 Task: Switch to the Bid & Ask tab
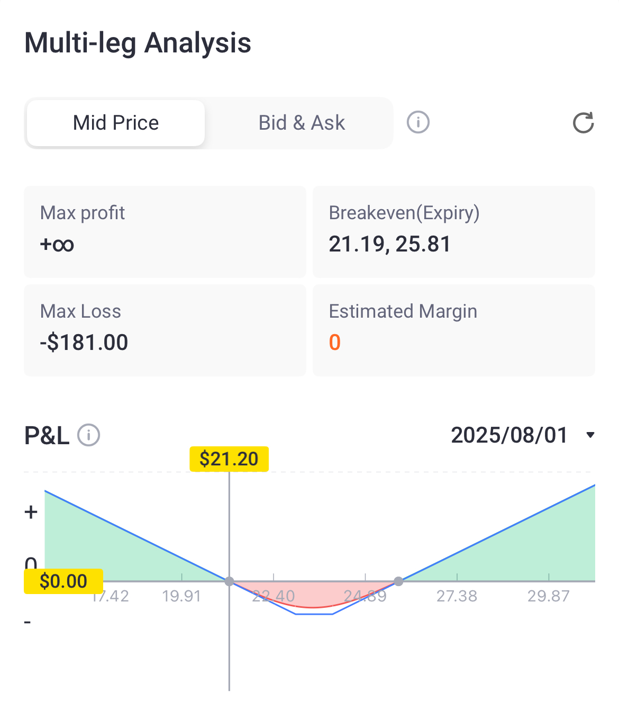coord(302,123)
